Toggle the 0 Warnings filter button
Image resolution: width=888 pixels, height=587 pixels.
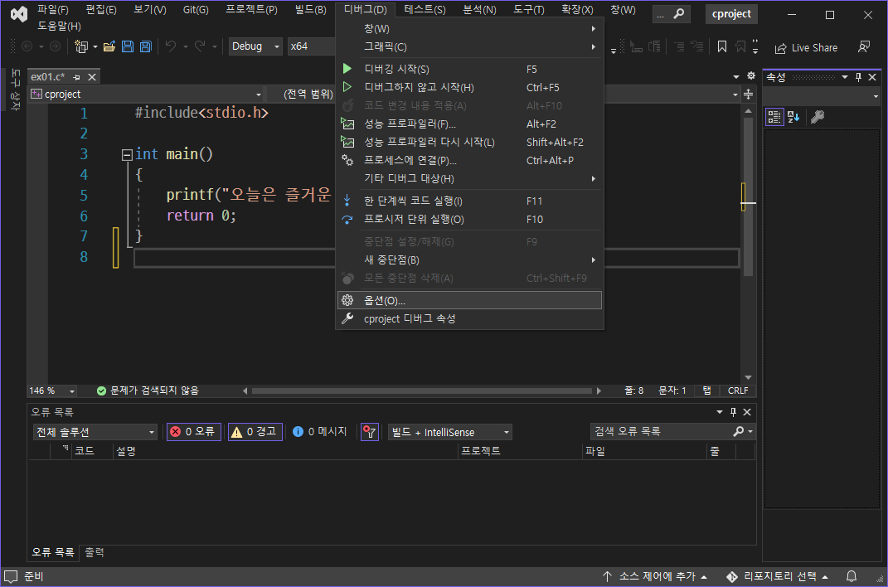point(255,432)
